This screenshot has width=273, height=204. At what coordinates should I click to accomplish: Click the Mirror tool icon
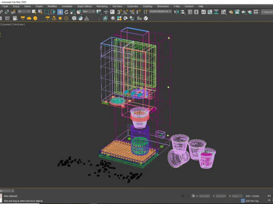coord(176,12)
